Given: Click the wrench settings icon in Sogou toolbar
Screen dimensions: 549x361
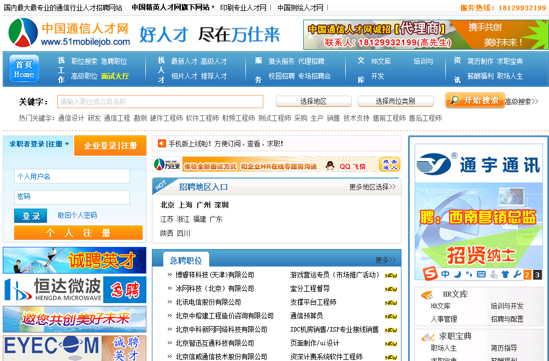Looking at the screenshot, I should (x=517, y=274).
